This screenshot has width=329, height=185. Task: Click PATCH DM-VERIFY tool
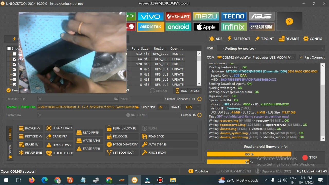tap(122, 144)
